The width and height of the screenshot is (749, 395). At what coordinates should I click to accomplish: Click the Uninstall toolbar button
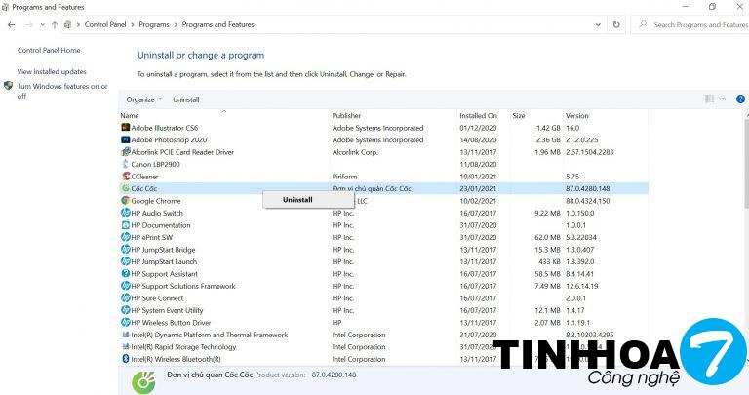(x=185, y=99)
